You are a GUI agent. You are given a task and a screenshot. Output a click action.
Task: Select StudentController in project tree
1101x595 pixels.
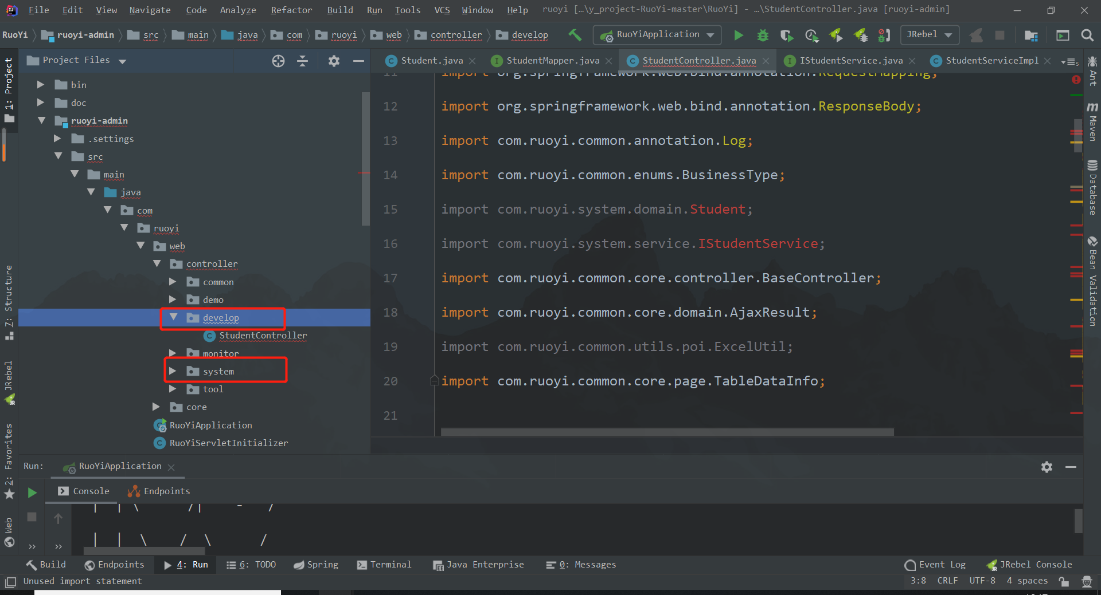[263, 336]
